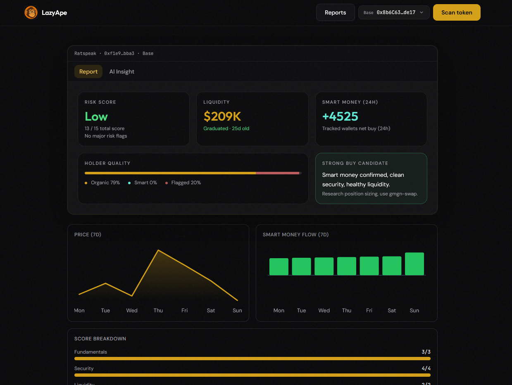Click the Fundamentals score bar

tap(252, 359)
